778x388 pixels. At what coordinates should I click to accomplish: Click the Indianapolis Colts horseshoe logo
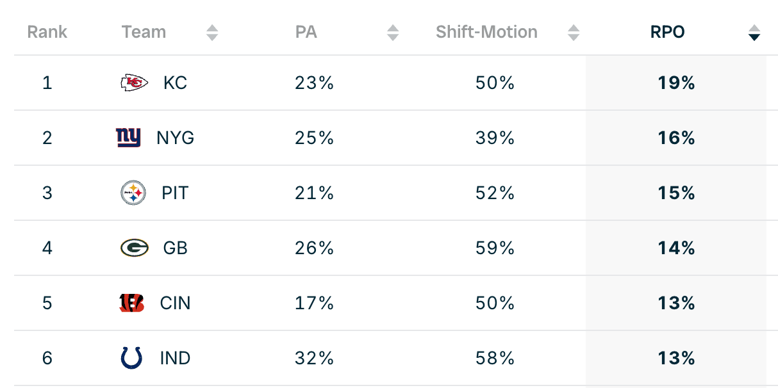[131, 358]
